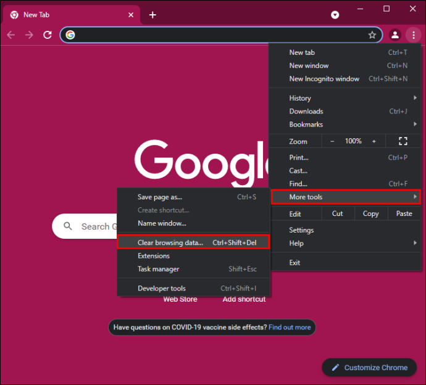This screenshot has height=385, width=426.
Task: Select Exit to quit Chrome
Action: (345, 263)
